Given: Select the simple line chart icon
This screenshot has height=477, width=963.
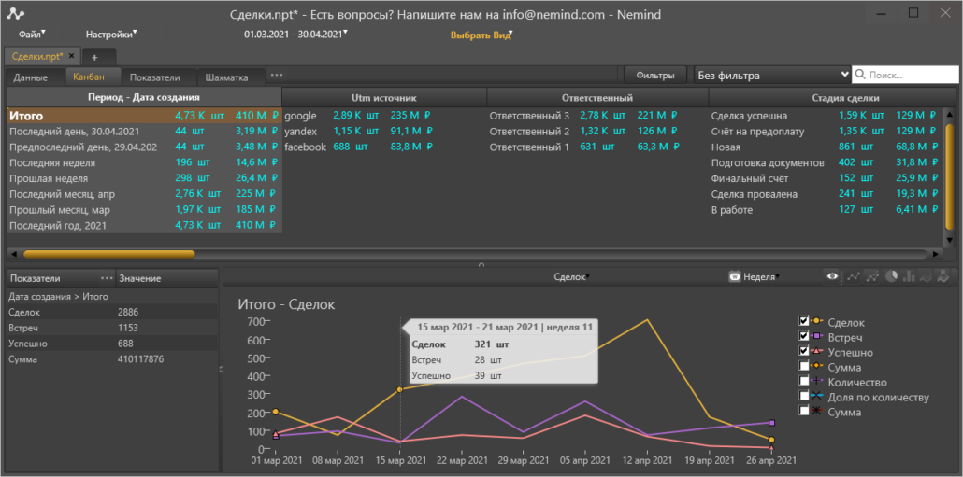Looking at the screenshot, I should click(853, 276).
